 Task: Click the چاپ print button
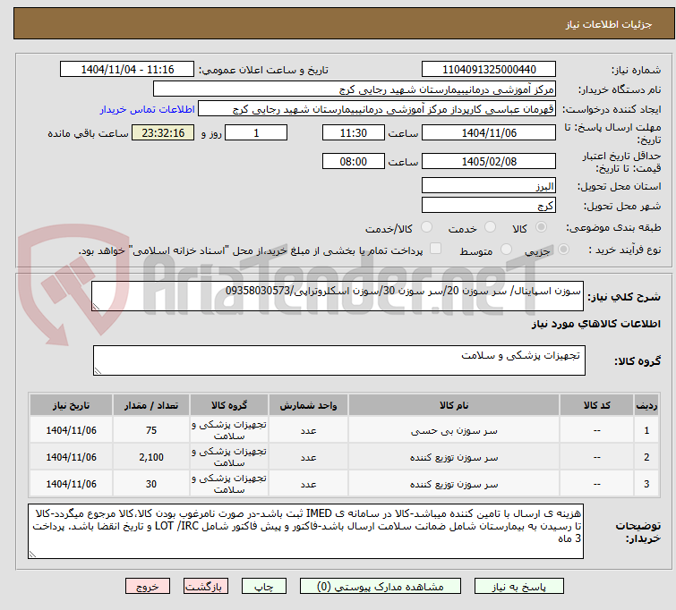pos(264,587)
